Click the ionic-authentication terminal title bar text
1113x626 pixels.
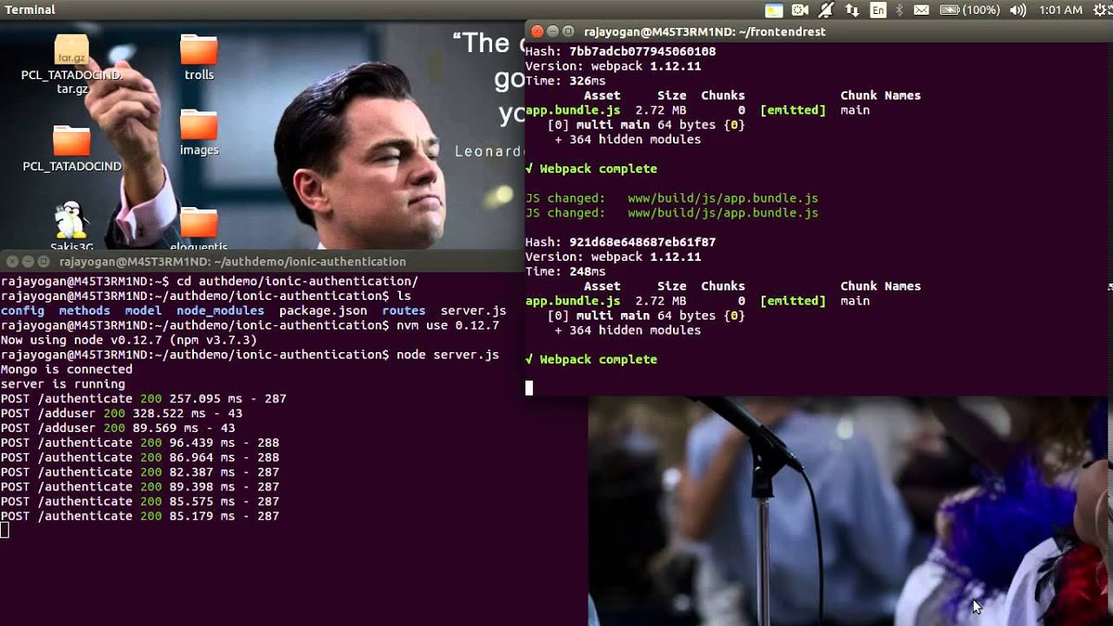233,261
